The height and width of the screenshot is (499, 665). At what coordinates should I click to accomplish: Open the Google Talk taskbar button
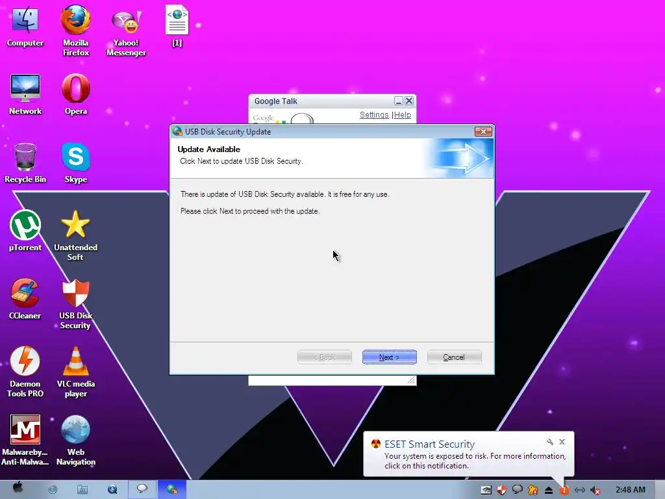pos(142,489)
